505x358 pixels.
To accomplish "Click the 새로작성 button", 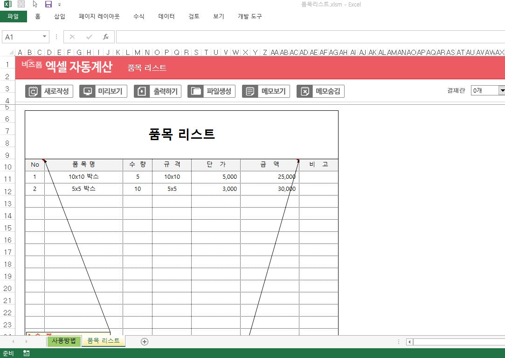I will (49, 91).
